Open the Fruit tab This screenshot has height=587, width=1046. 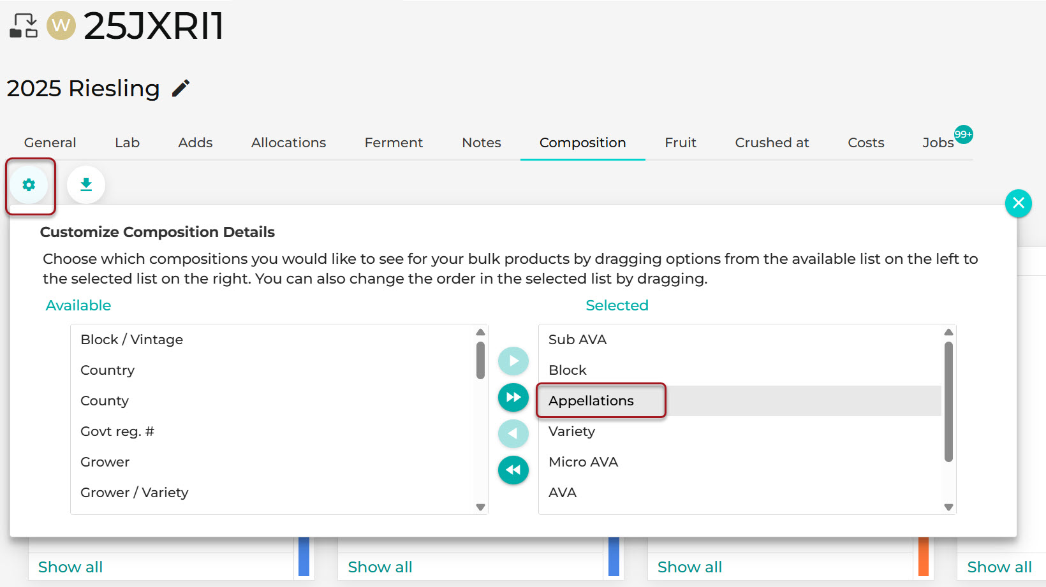point(681,143)
